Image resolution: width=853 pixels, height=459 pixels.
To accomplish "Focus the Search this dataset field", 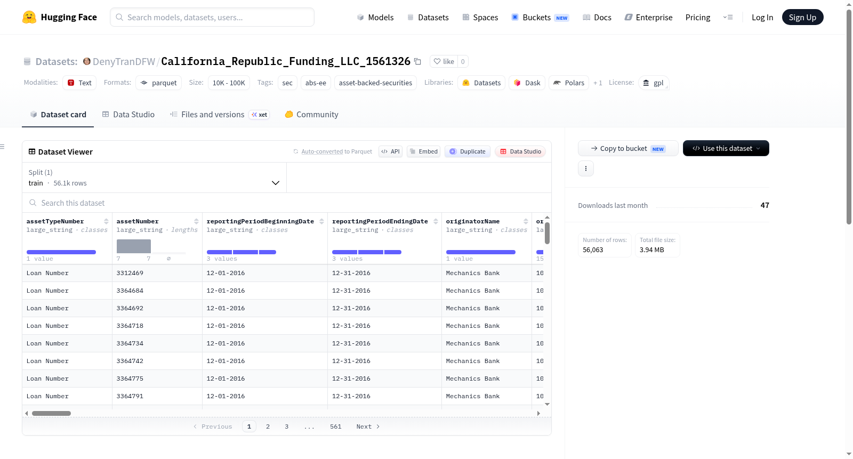I will (287, 203).
